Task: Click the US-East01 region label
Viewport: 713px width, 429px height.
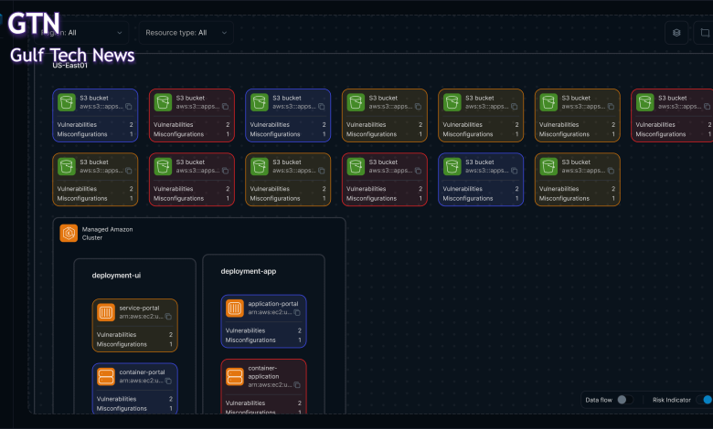Action: [x=69, y=66]
